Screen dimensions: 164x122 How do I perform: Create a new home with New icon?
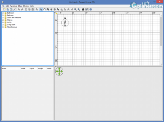(4, 10)
